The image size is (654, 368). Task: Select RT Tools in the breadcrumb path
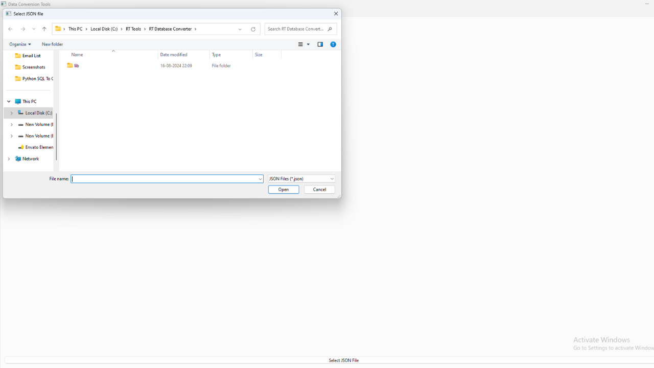coord(134,29)
